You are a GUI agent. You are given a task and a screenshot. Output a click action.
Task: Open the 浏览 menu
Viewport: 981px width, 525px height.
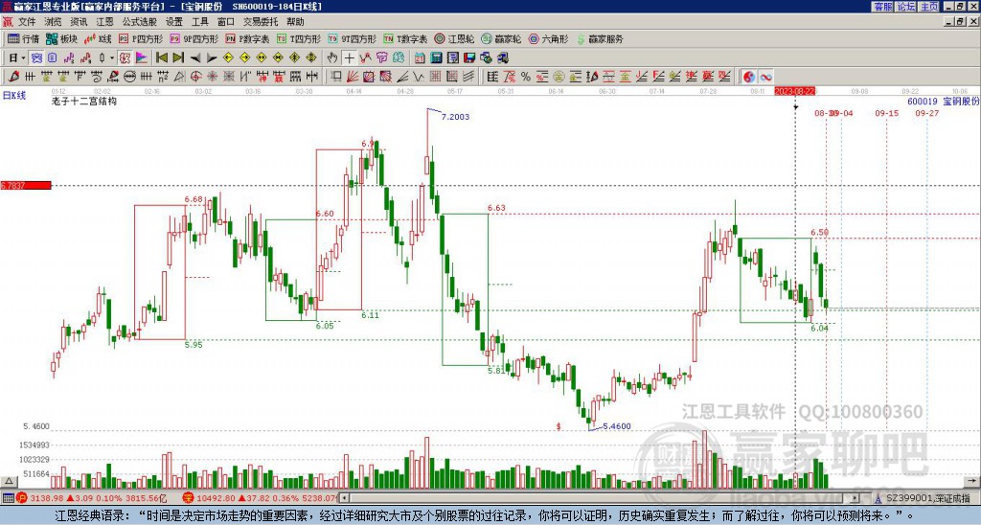click(54, 22)
